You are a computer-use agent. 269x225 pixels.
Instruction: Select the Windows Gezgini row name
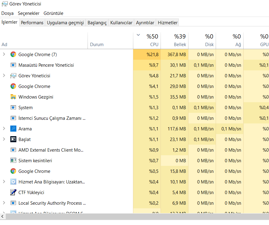pyautogui.click(x=36, y=97)
